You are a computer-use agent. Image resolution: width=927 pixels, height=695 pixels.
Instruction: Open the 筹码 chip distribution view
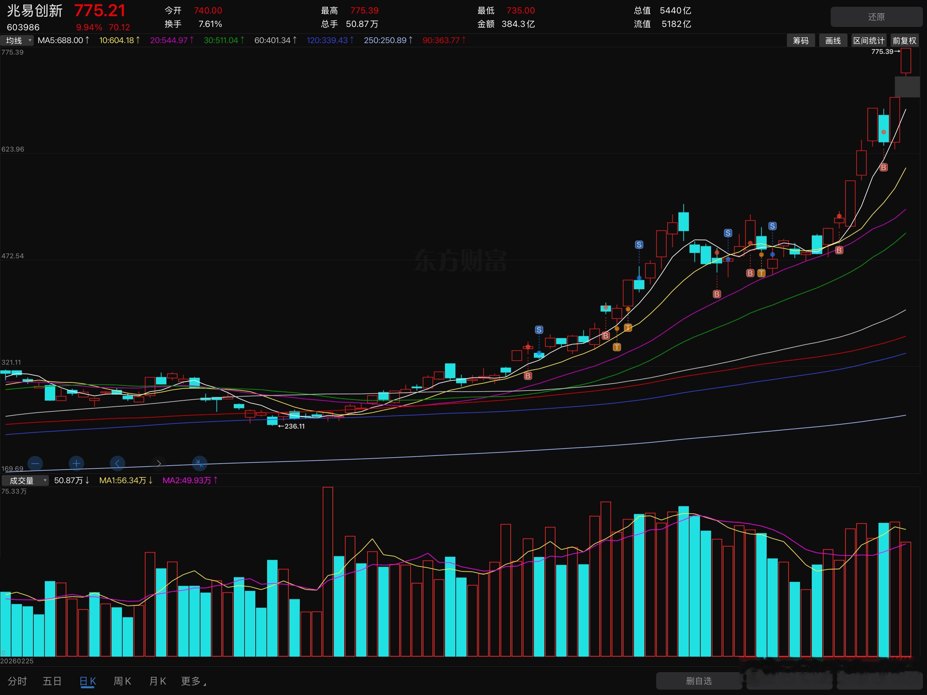[800, 40]
